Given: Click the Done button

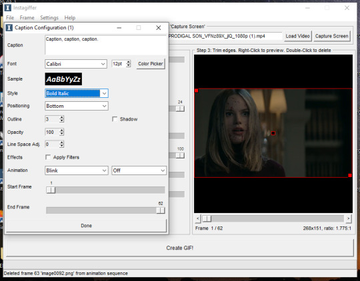Looking at the screenshot, I should click(86, 226).
